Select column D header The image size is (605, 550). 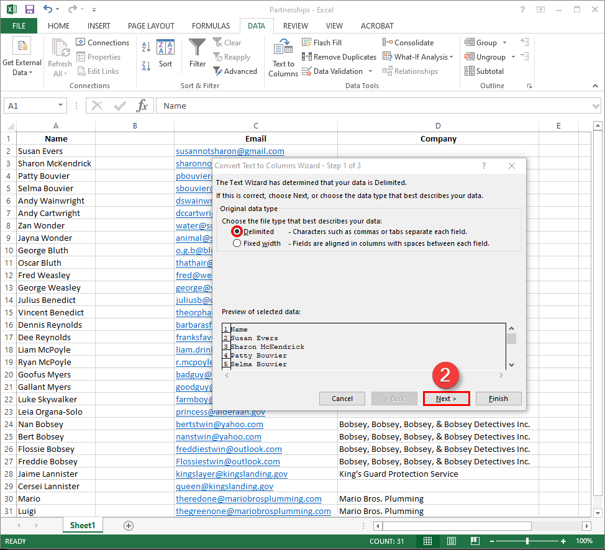(x=438, y=126)
